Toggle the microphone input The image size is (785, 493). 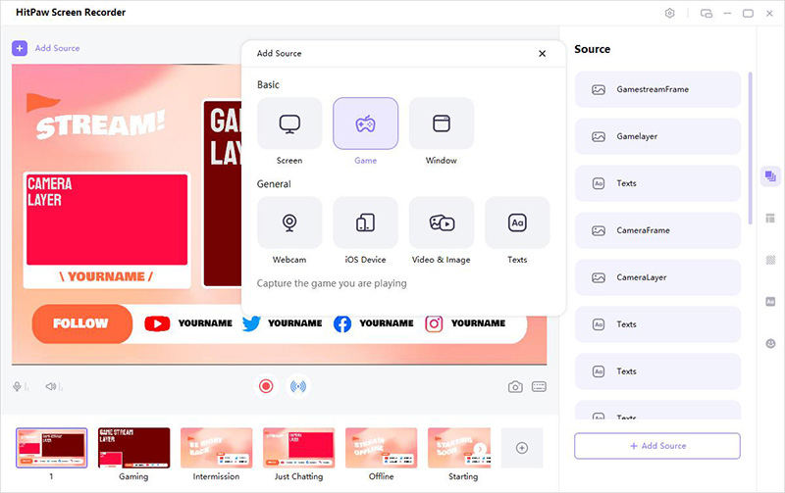(18, 386)
